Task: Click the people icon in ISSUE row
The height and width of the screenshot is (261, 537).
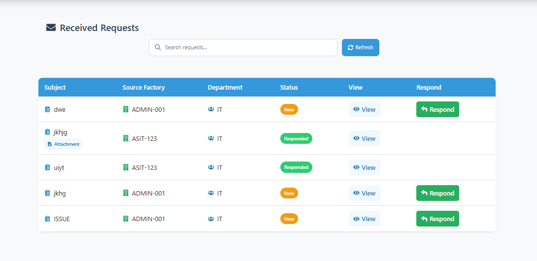Action: tap(211, 219)
